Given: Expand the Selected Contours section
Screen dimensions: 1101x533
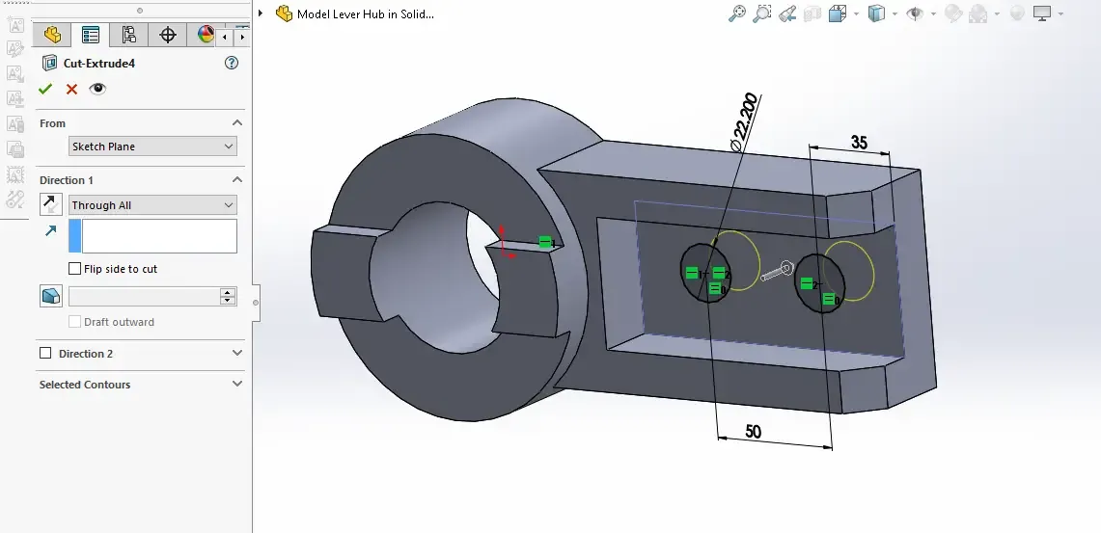Looking at the screenshot, I should click(x=237, y=385).
